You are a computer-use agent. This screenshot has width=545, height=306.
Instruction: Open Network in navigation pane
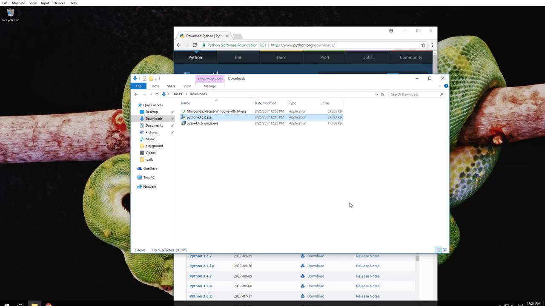149,187
